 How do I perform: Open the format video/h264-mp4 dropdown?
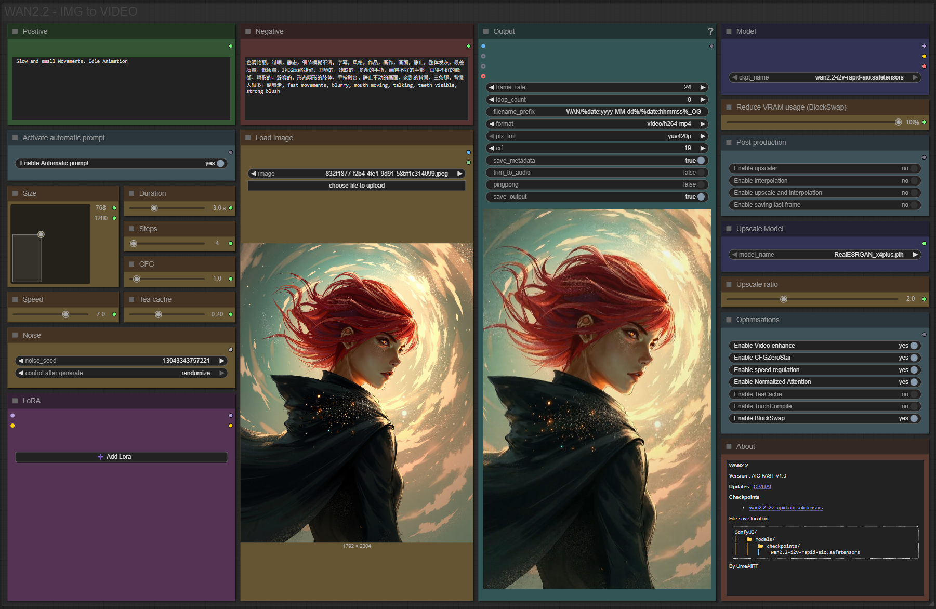coord(597,124)
